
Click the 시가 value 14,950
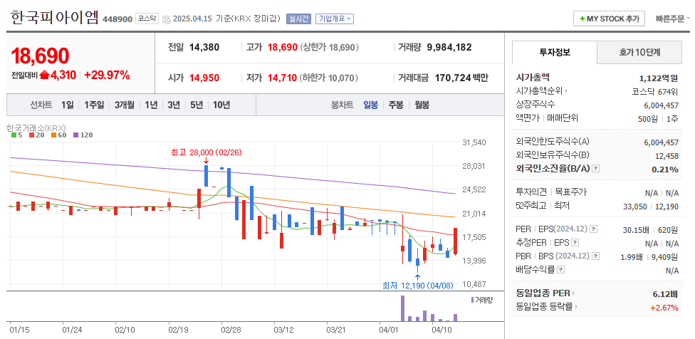pos(204,78)
